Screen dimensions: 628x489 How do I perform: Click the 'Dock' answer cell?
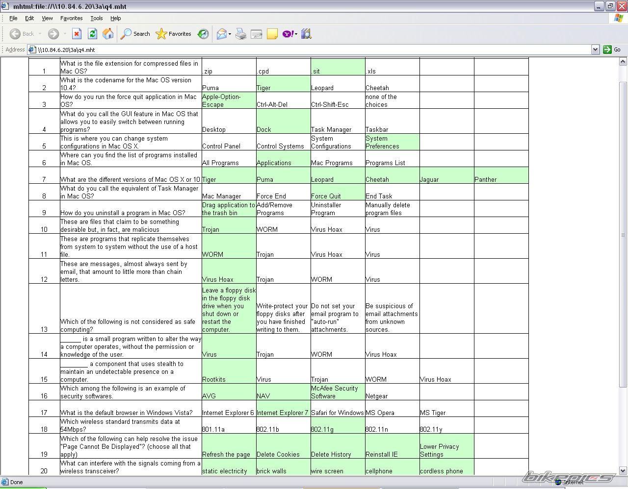pos(283,121)
